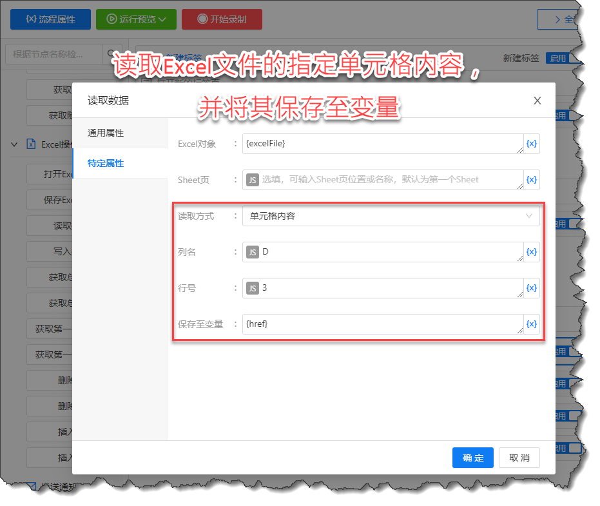600x506 pixels.
Task: Click the 读取数据 dialog title text
Action: (108, 101)
